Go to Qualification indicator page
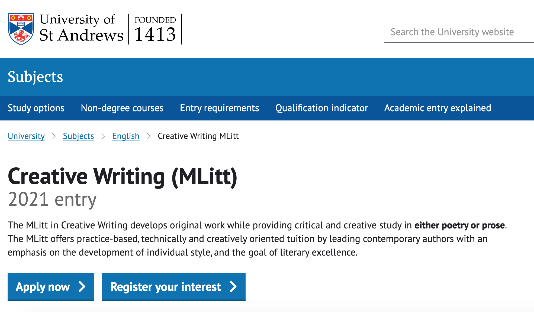534x312 pixels. pyautogui.click(x=322, y=108)
